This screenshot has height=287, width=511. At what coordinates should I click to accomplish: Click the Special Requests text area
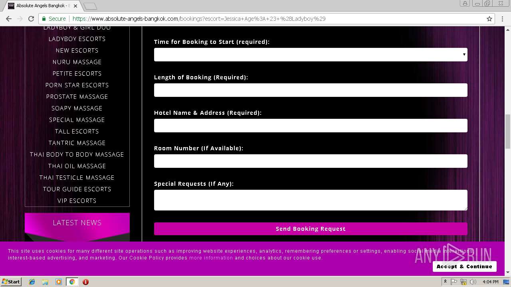(x=311, y=200)
